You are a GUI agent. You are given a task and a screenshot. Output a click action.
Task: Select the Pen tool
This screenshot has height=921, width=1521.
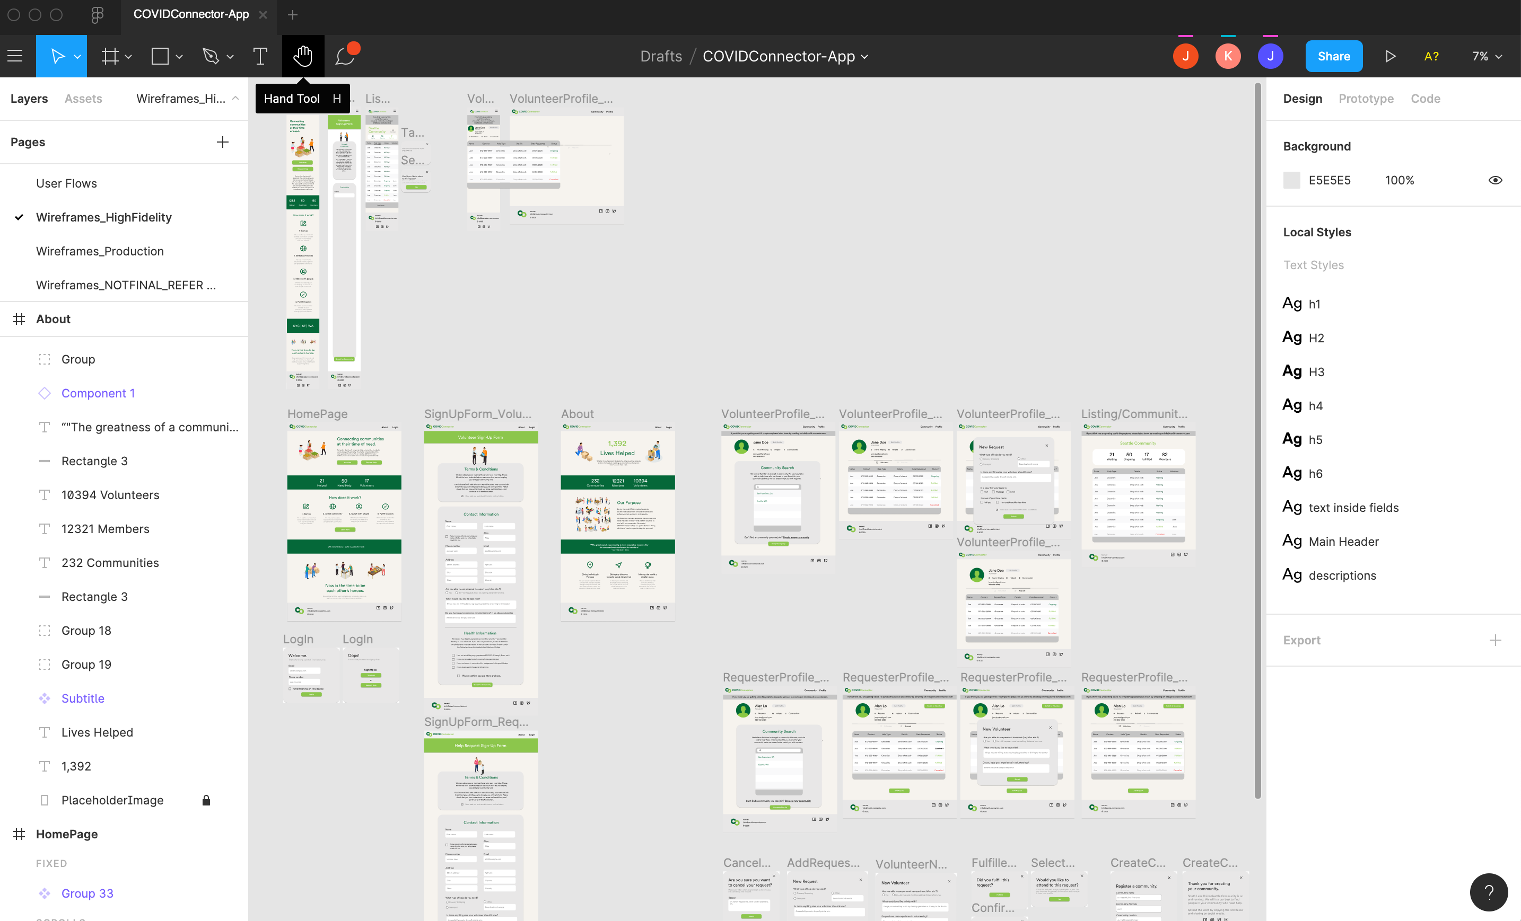[211, 56]
